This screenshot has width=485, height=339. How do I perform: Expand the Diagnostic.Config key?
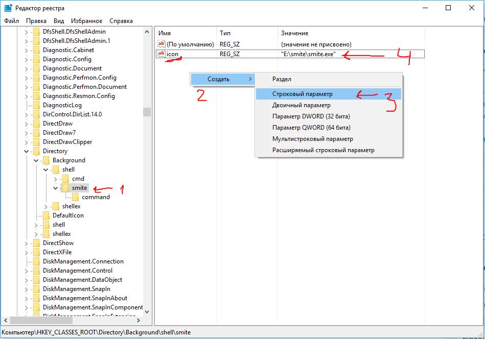(x=26, y=59)
